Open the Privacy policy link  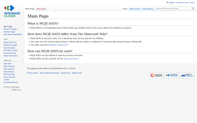(x=33, y=73)
